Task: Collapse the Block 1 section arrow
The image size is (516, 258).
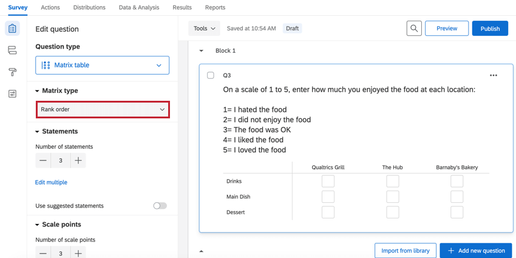Action: 202,51
